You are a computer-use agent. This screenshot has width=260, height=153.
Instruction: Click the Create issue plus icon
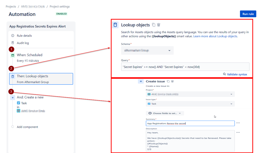click(141, 81)
